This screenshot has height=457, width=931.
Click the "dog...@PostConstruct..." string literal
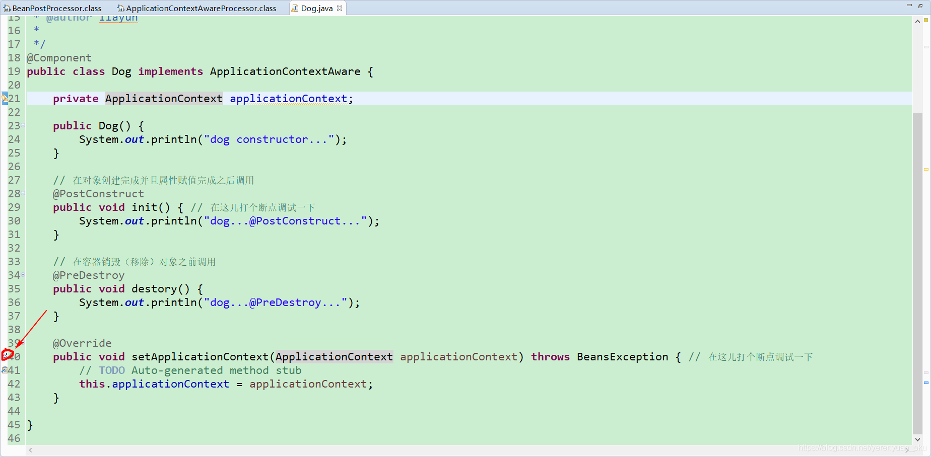tap(286, 221)
